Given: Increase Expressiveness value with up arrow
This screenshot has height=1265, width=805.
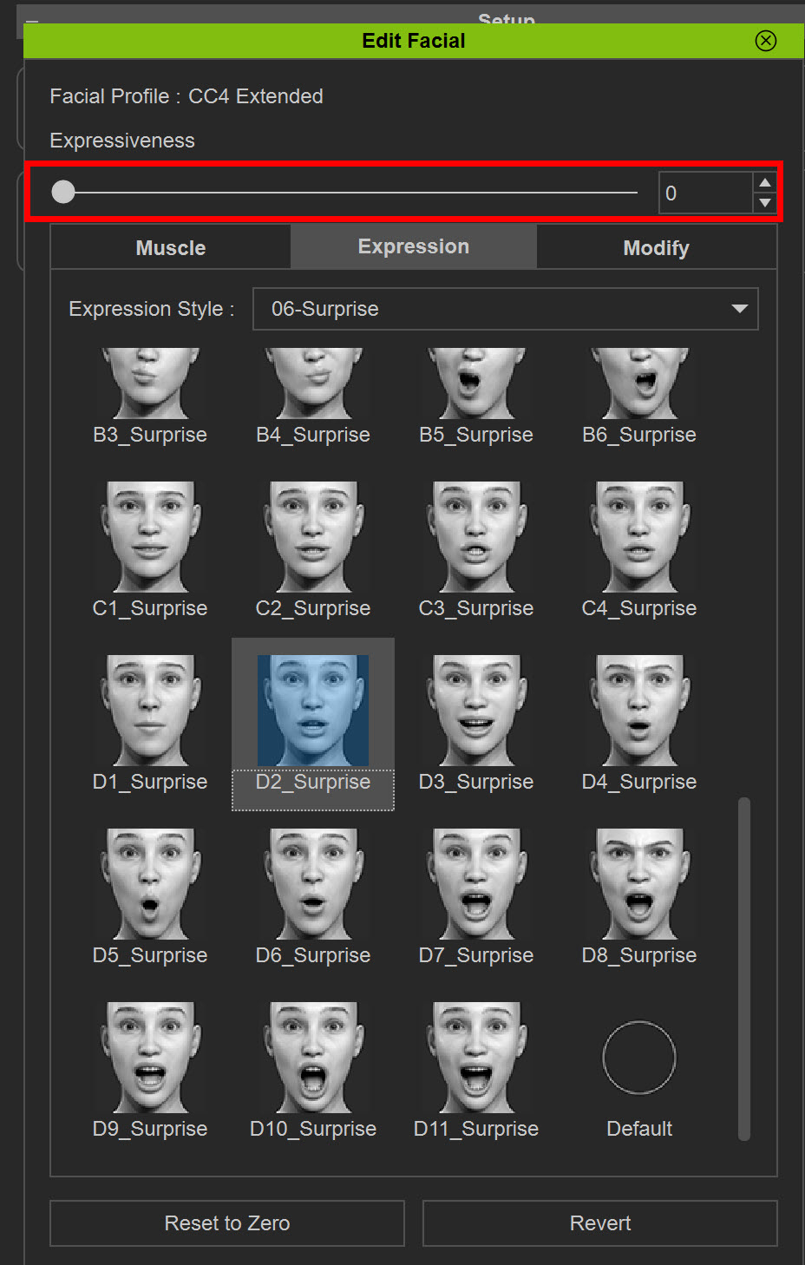Looking at the screenshot, I should pyautogui.click(x=764, y=182).
